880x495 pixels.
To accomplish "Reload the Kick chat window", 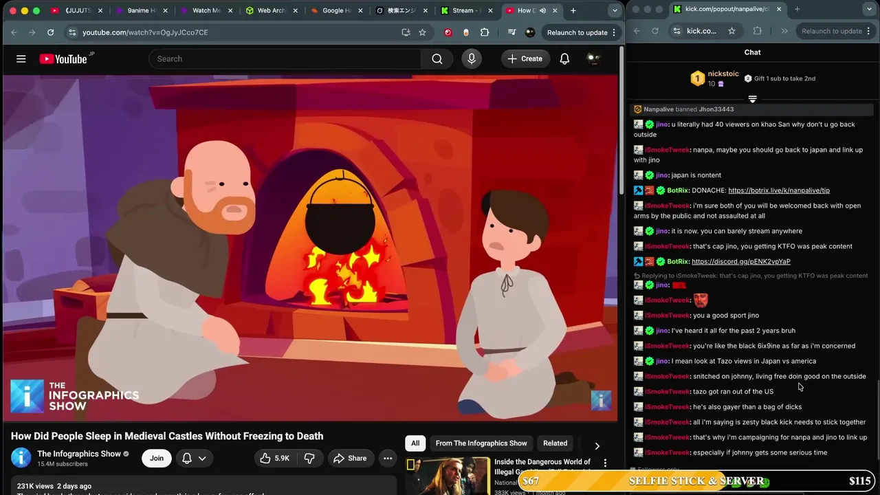I will click(x=654, y=31).
